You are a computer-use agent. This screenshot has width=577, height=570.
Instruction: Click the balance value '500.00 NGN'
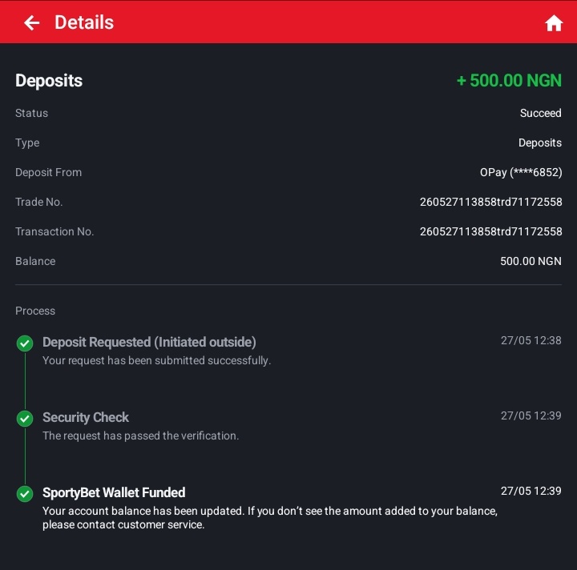[x=531, y=261]
